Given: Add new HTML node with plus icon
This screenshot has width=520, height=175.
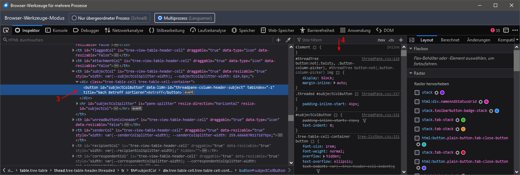Looking at the screenshot, I should tap(278, 40).
